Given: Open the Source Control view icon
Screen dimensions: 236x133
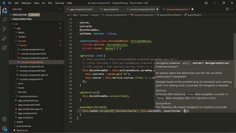Looking at the screenshot, I should (4, 29).
